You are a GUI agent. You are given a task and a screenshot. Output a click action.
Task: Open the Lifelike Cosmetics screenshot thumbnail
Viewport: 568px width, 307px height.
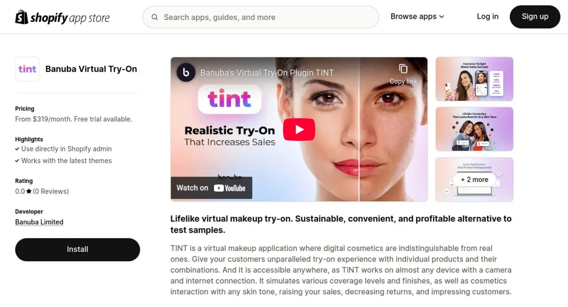coord(474,129)
